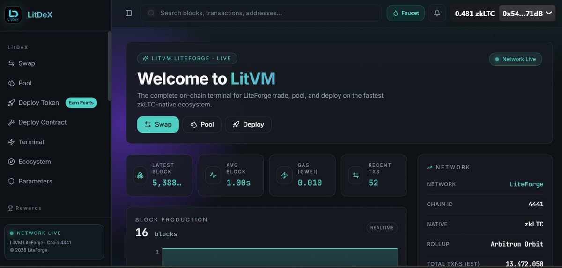Click the sidebar scrollbar
562x268 pixels.
click(x=110, y=66)
